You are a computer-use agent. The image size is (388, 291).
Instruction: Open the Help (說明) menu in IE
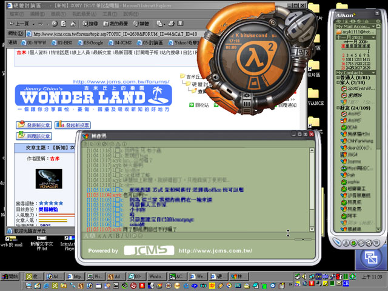click(131, 14)
